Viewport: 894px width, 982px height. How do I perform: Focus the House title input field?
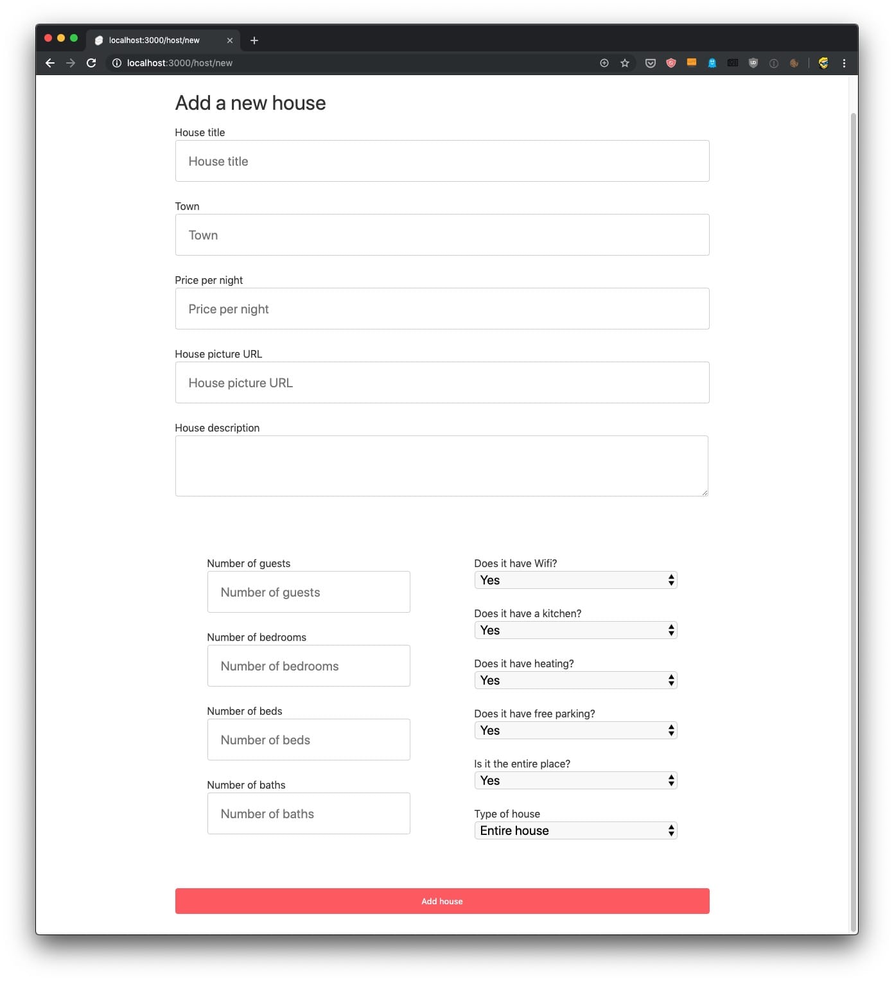point(442,161)
